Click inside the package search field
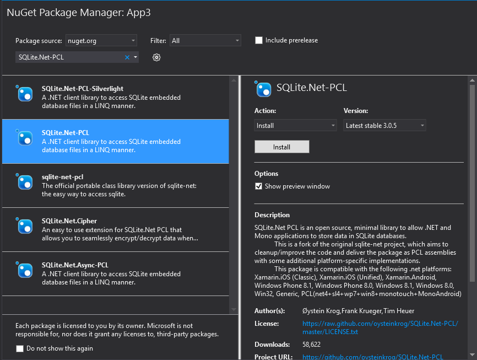The image size is (477, 360). [x=69, y=57]
